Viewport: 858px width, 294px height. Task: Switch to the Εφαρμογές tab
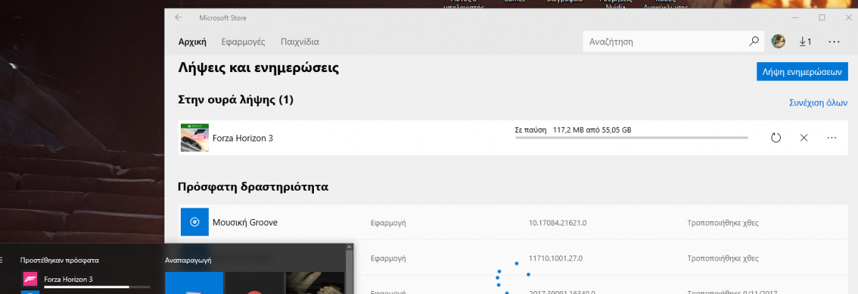tap(243, 42)
